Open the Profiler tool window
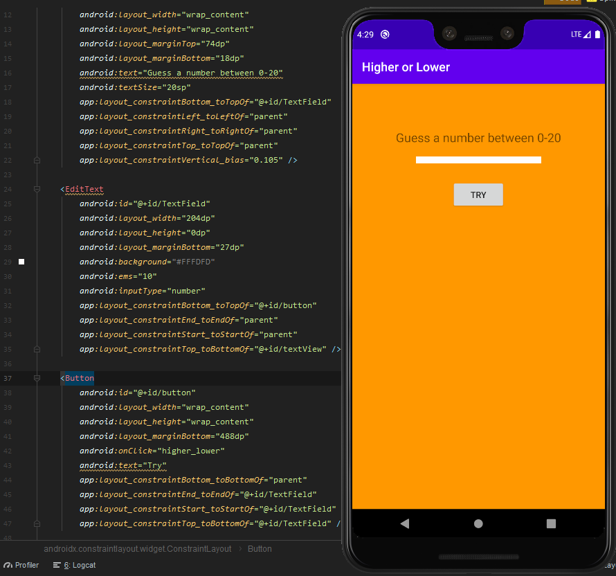This screenshot has width=616, height=576. (21, 565)
